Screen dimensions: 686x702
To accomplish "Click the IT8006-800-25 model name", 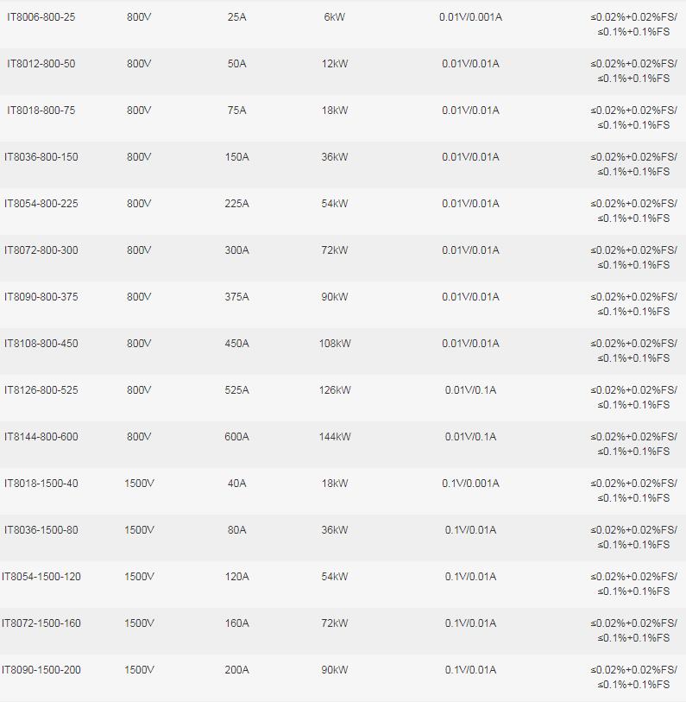I will (41, 17).
